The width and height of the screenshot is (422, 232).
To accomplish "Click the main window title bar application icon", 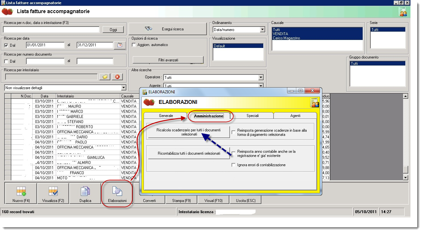I will pos(3,3).
